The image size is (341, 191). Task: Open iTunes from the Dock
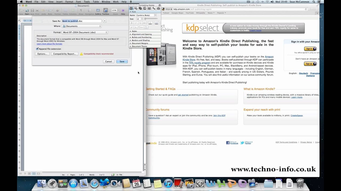(168, 183)
